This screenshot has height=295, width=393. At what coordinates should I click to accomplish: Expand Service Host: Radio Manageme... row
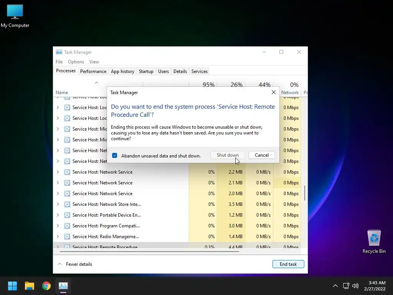pos(58,237)
